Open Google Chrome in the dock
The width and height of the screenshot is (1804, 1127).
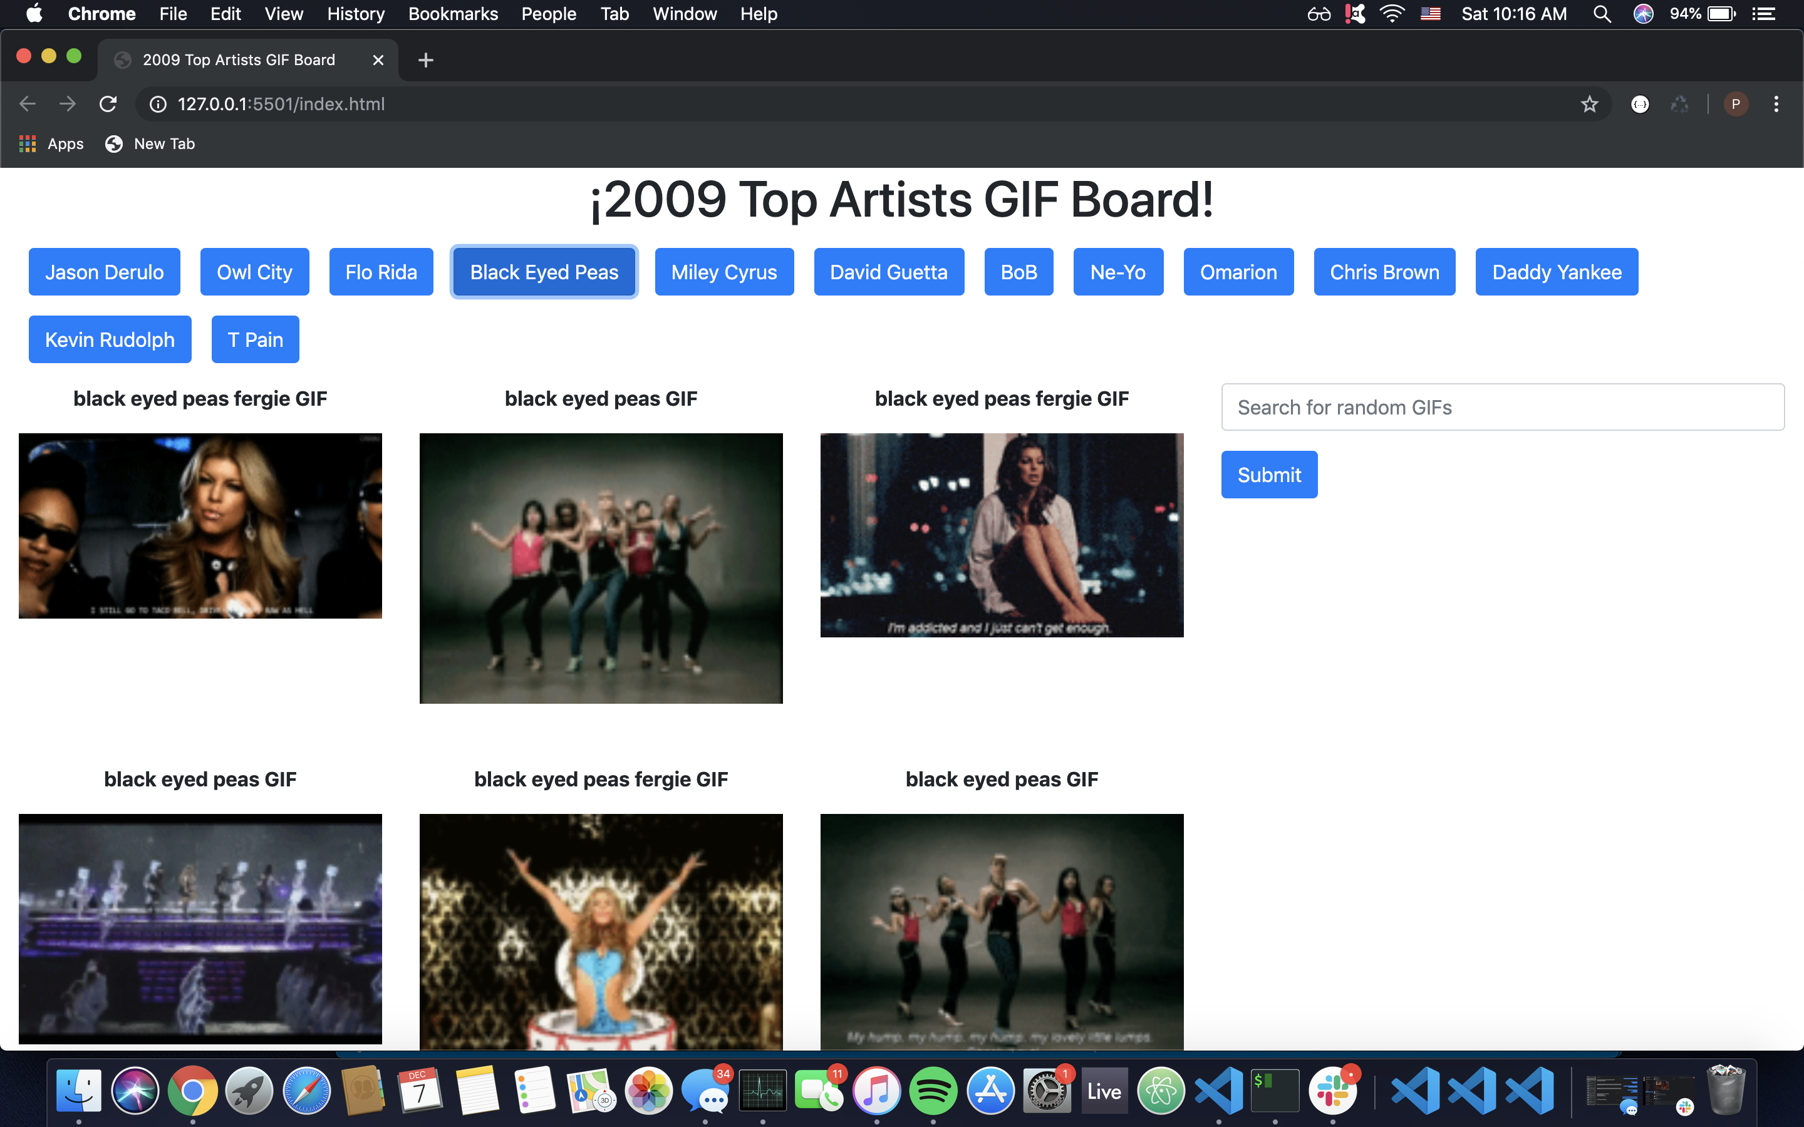coord(192,1091)
